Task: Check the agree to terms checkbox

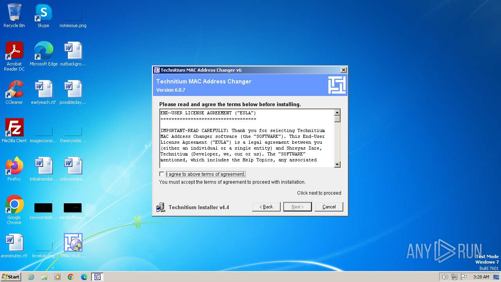Action: [162, 174]
